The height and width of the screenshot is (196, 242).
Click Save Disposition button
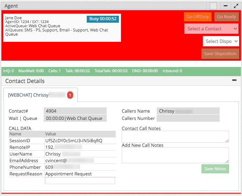[220, 54]
